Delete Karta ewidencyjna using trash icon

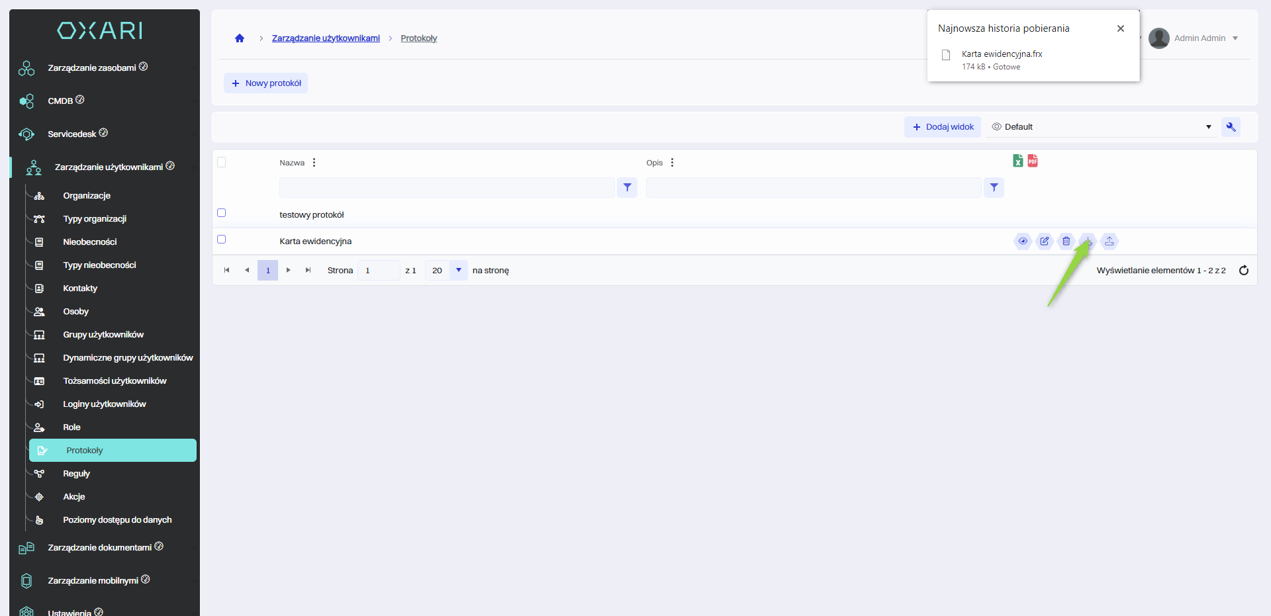point(1066,242)
